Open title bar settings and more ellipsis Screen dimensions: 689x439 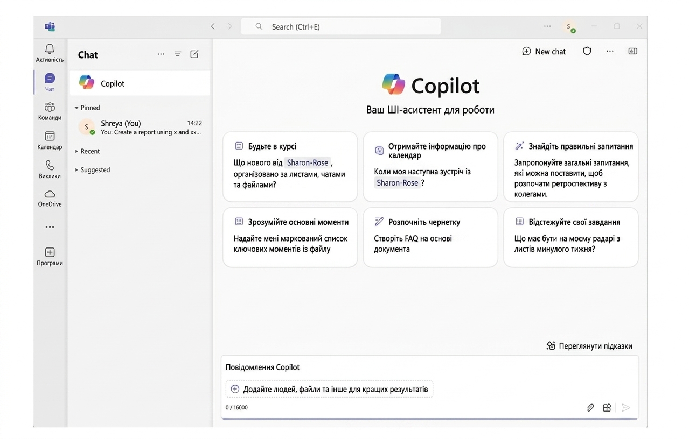coord(547,26)
